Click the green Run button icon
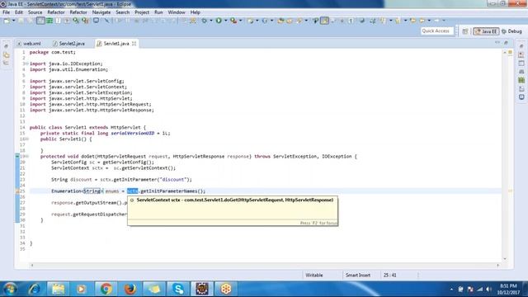 coord(219,21)
